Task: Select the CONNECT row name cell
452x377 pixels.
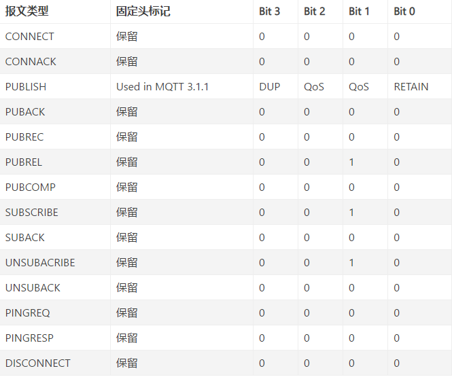Action: 30,37
